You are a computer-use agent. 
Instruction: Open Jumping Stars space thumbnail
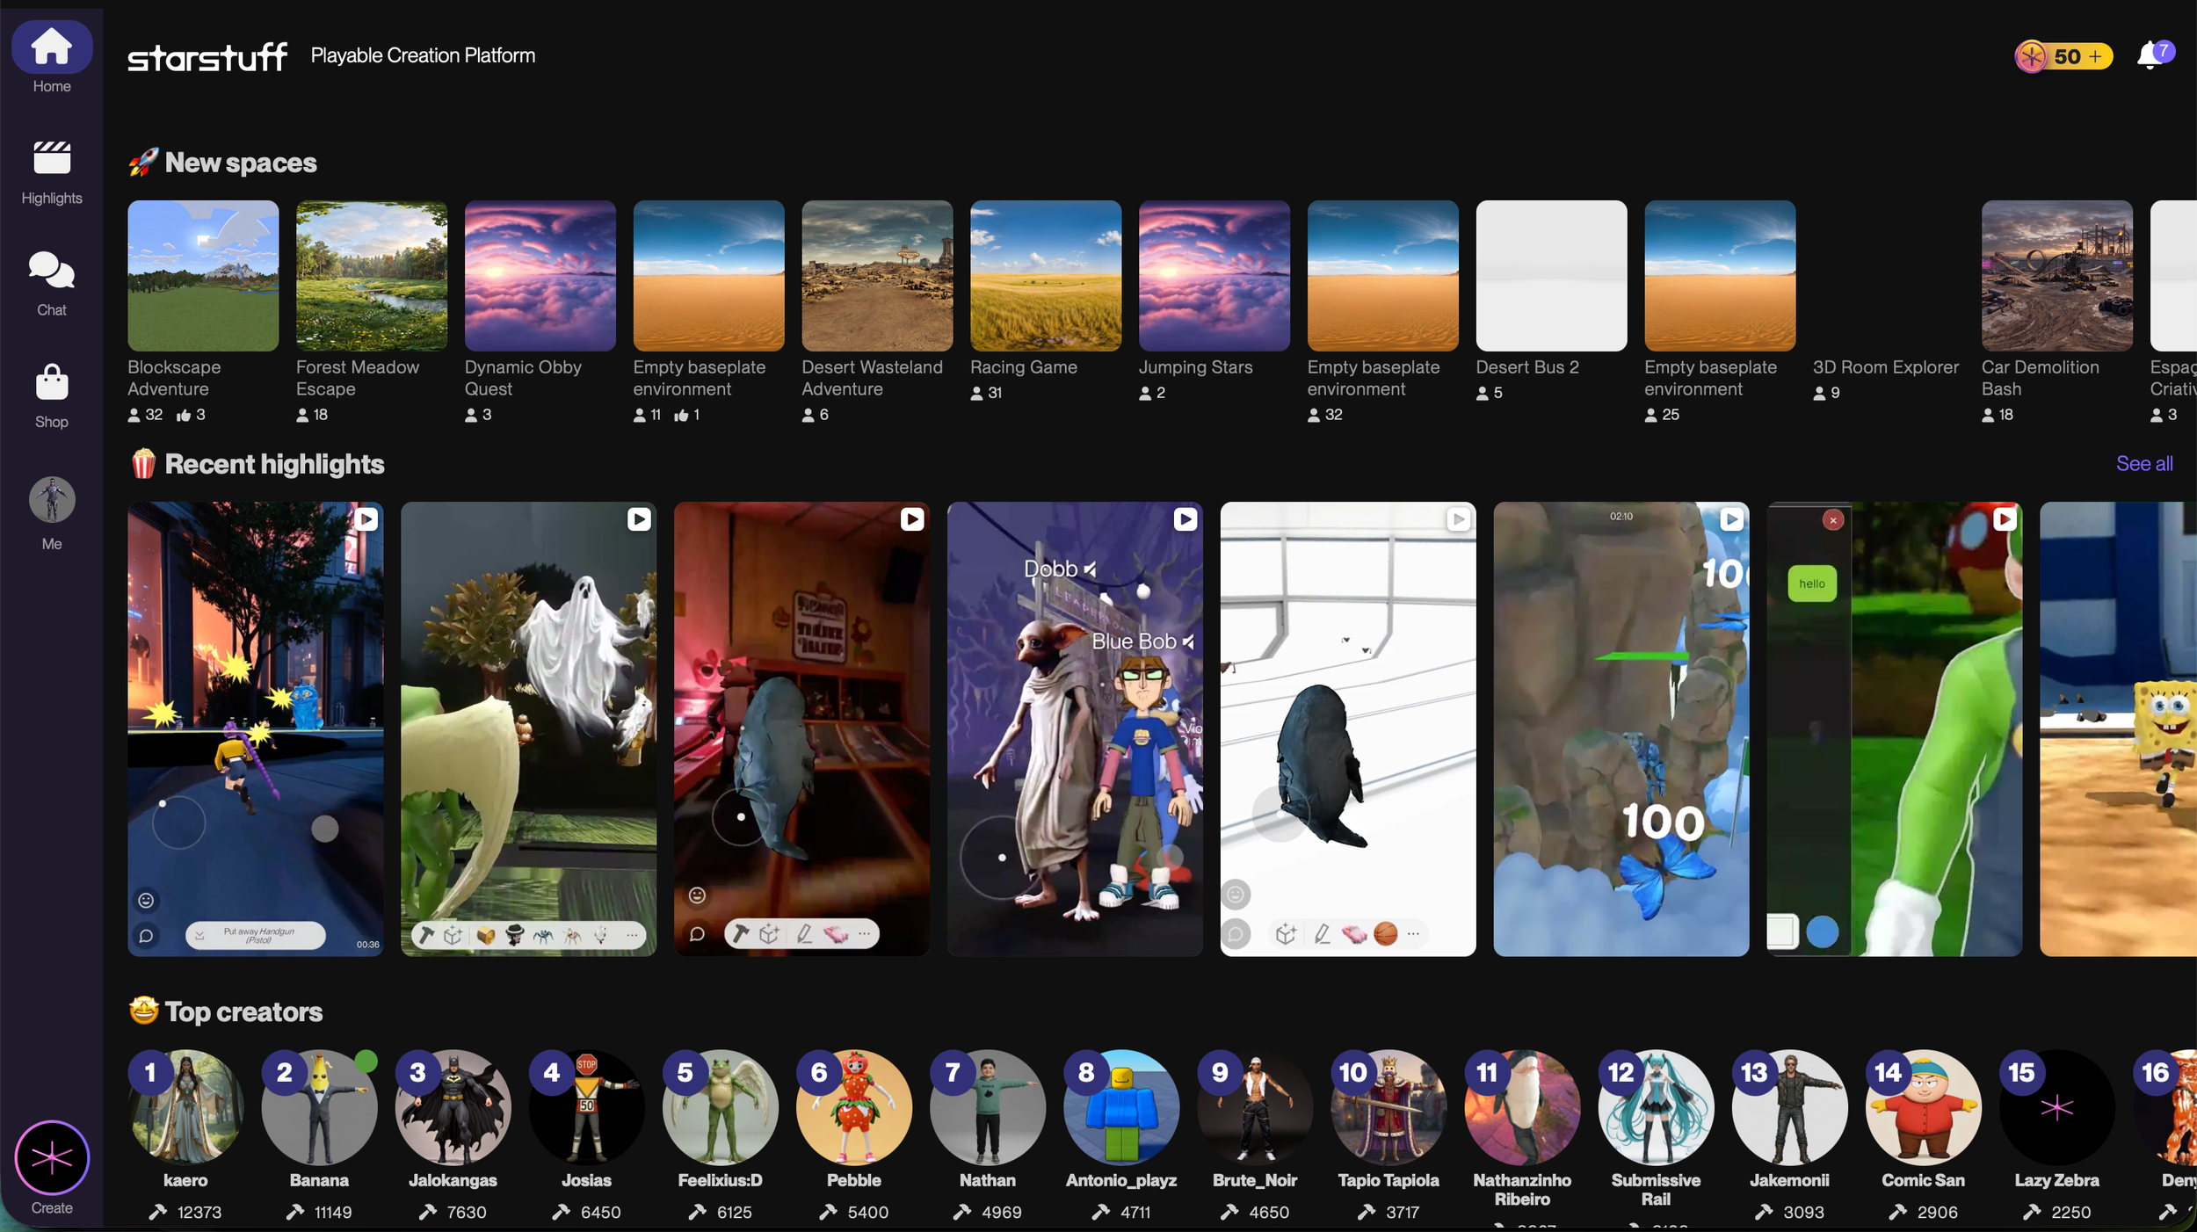[x=1215, y=276]
